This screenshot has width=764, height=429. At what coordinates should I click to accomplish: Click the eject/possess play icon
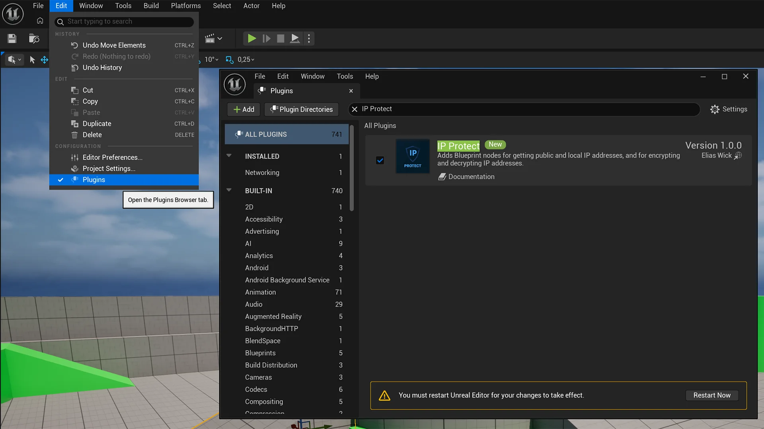[295, 39]
